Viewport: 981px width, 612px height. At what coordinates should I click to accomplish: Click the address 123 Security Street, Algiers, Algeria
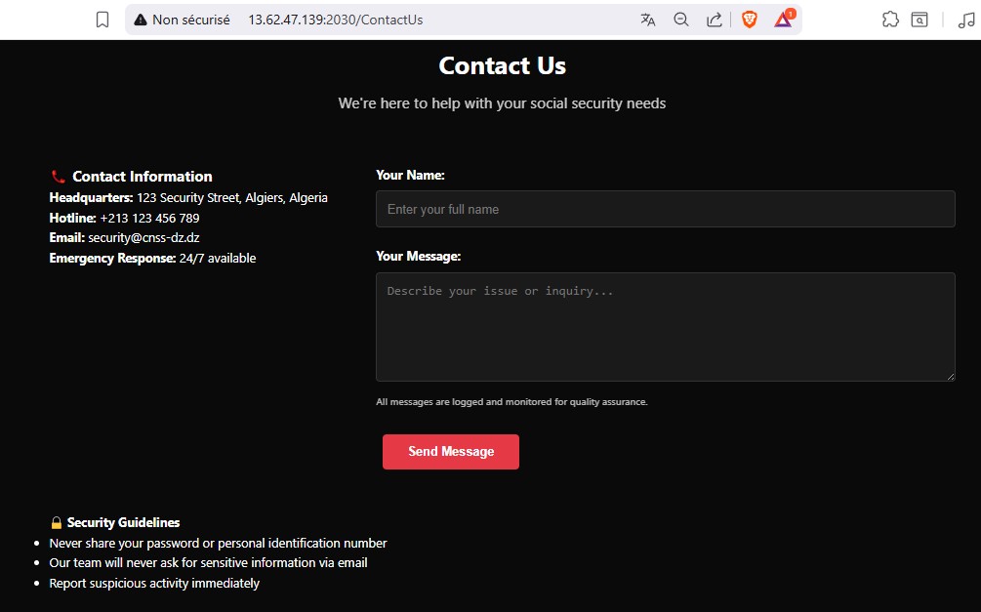[x=232, y=198]
